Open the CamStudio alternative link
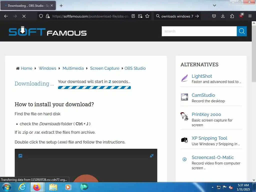Viewport: 256px width, 192px height. click(203, 95)
